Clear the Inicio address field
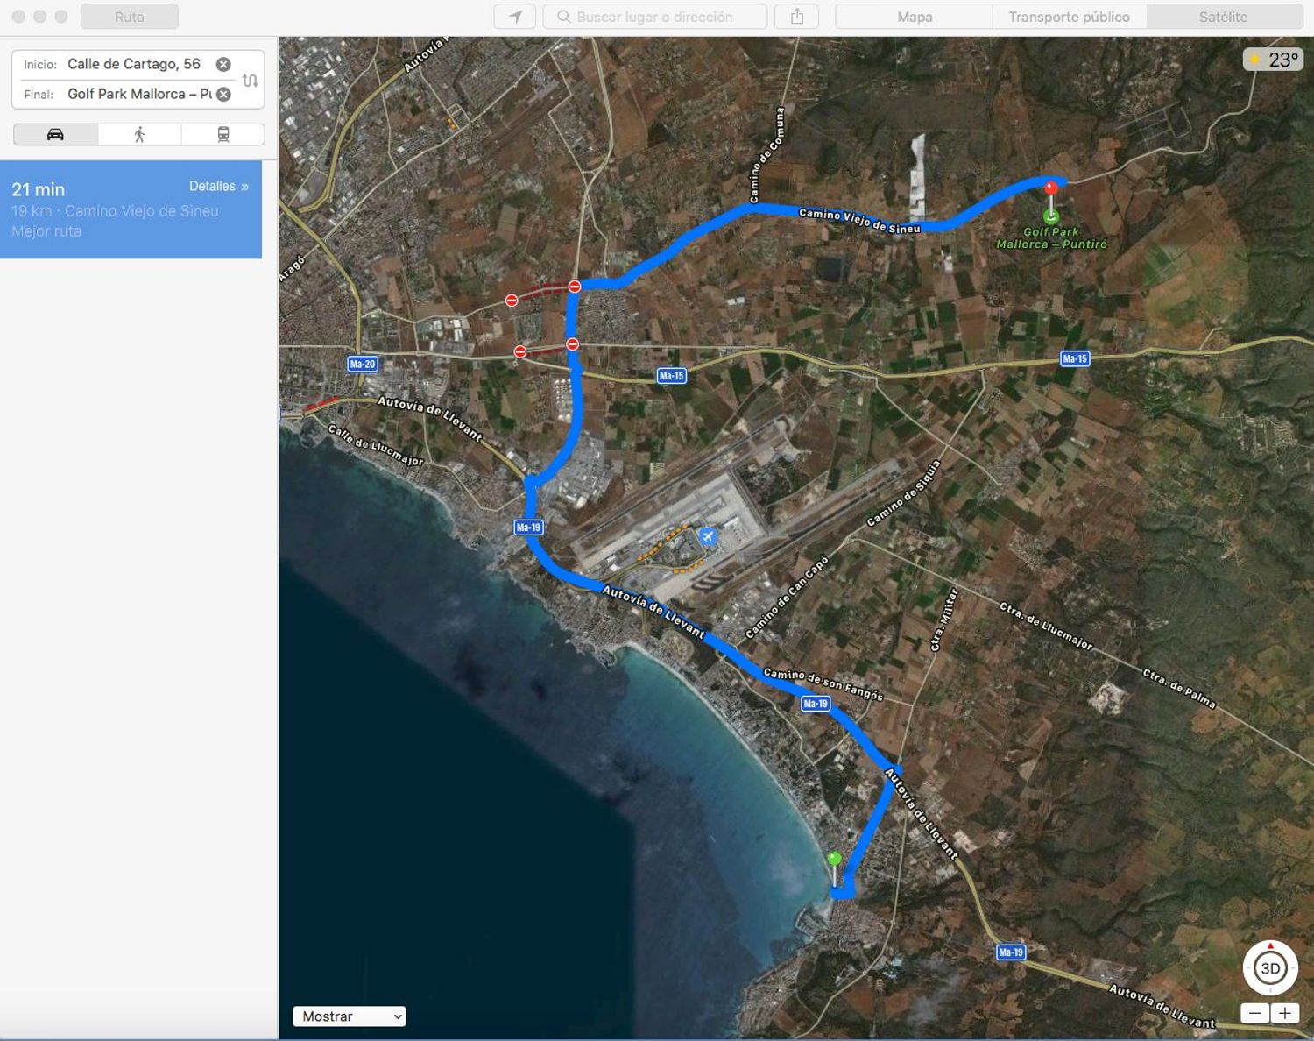Viewport: 1314px width, 1041px height. click(223, 64)
